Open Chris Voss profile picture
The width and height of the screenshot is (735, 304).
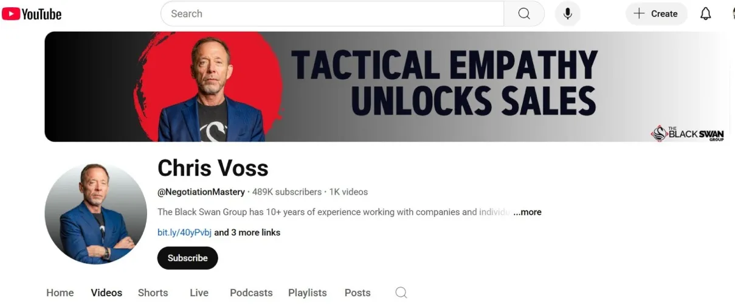click(96, 213)
